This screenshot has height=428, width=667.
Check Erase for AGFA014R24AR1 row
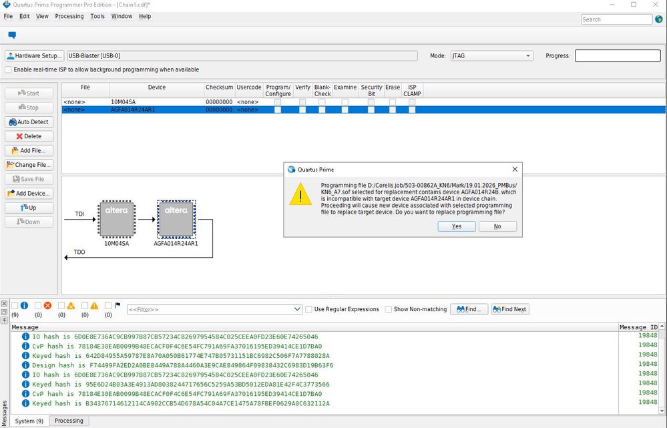(x=393, y=110)
